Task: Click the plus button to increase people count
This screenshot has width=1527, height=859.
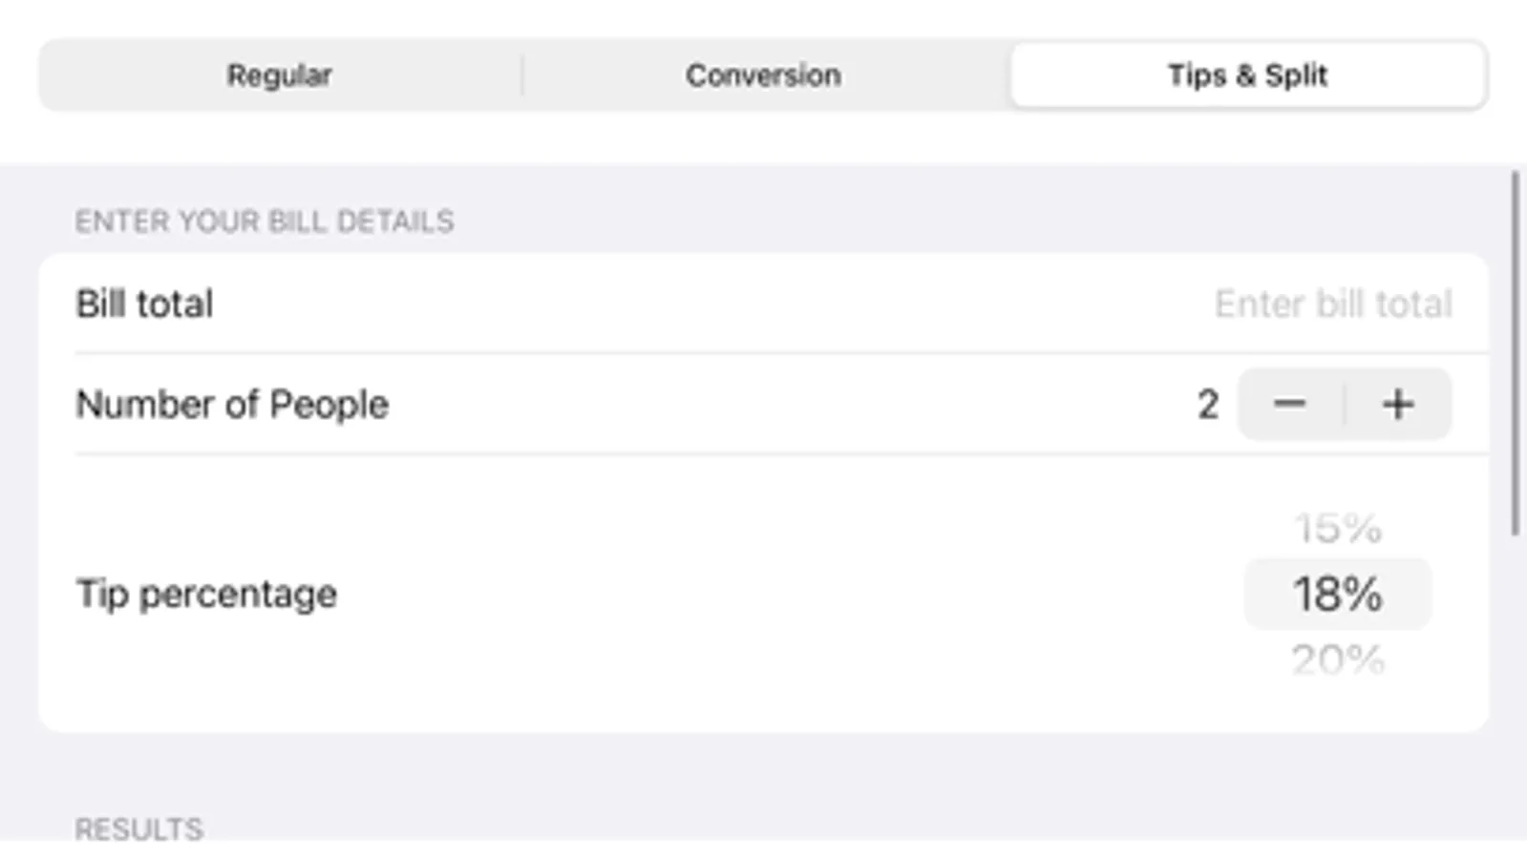Action: click(x=1397, y=403)
